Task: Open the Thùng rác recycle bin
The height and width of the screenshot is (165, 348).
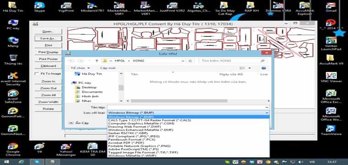Action: [x=13, y=60]
